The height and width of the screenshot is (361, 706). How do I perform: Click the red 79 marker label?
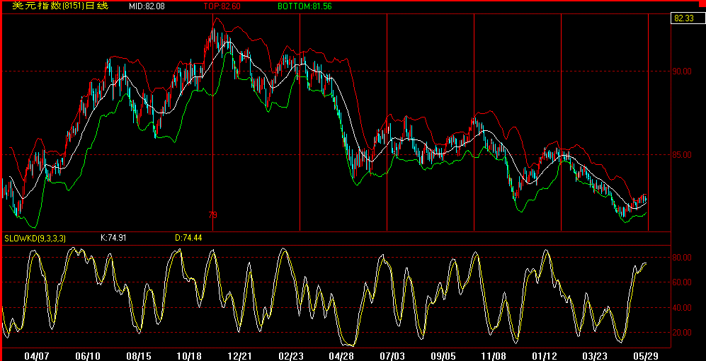click(x=213, y=215)
